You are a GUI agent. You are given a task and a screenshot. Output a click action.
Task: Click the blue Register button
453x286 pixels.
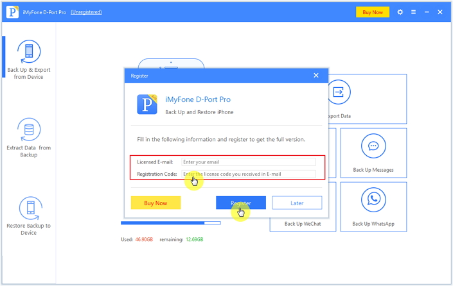click(x=241, y=203)
